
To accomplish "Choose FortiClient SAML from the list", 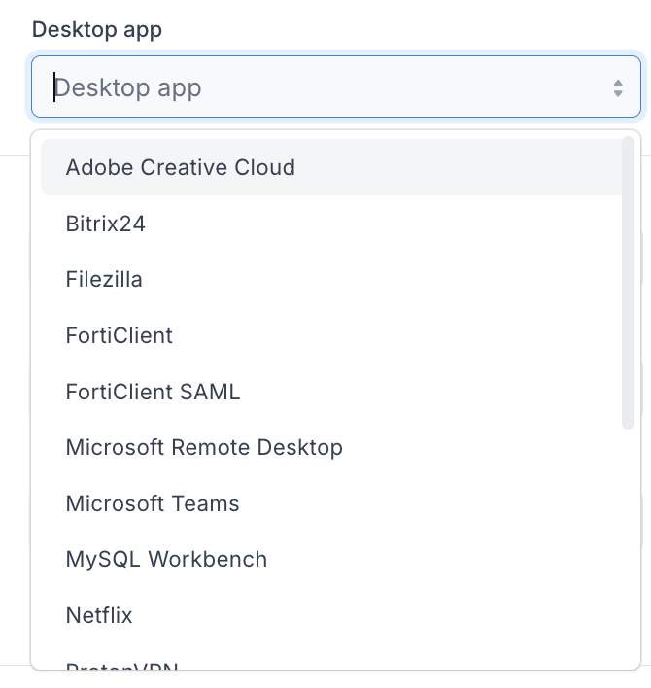I will tap(331, 392).
